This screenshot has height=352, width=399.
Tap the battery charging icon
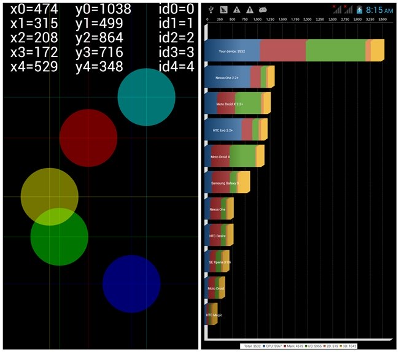[x=359, y=10]
